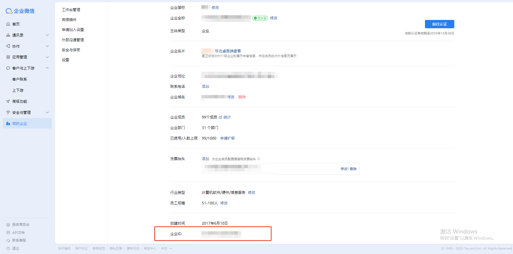513x254 pixels.
Task: Open the 中文 language dropdown
Action: coord(167,248)
